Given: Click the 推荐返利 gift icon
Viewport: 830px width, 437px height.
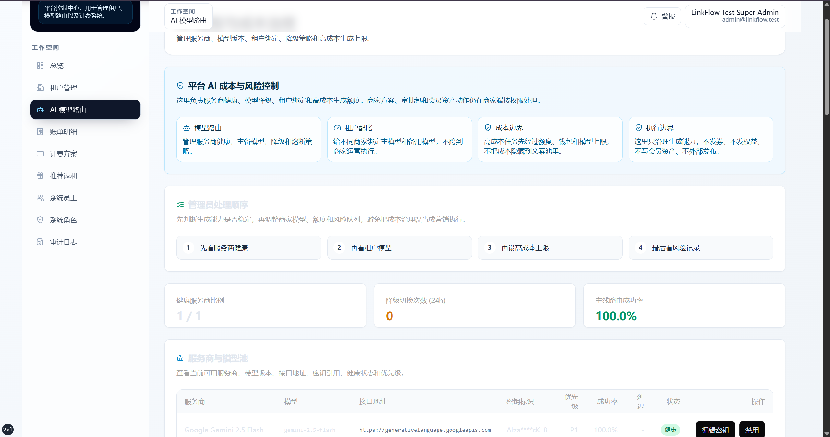Looking at the screenshot, I should point(40,176).
